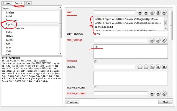Click the EXCLUDE_PATTERNS text field
Screen dimensions: 177x111
(121, 93)
